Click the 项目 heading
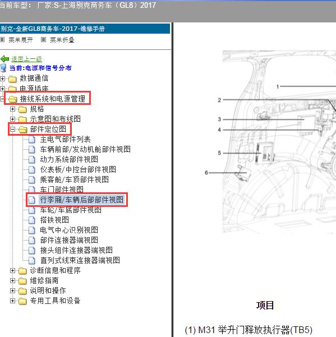The image size is (336, 337). click(x=265, y=305)
